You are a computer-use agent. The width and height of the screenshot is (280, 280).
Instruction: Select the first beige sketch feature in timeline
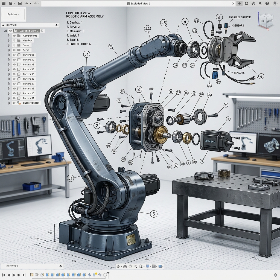pyautogui.click(x=32, y=275)
